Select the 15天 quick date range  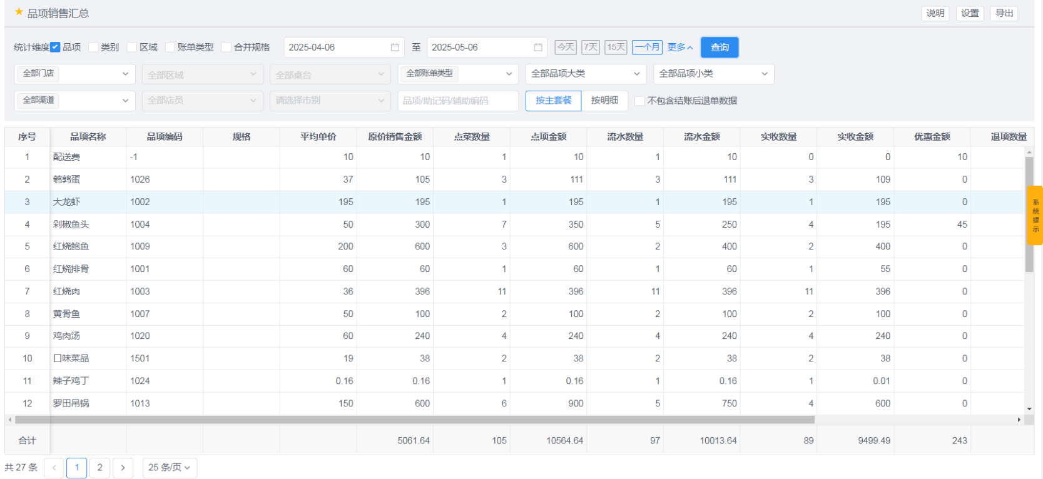[x=616, y=47]
